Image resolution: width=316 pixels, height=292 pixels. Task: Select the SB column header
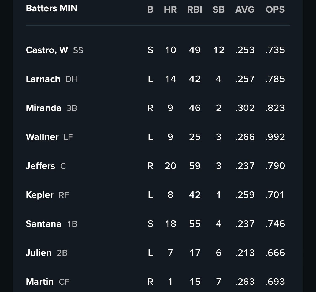(218, 10)
